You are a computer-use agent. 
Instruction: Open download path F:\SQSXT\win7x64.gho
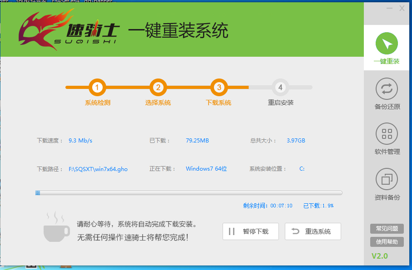pyautogui.click(x=97, y=168)
